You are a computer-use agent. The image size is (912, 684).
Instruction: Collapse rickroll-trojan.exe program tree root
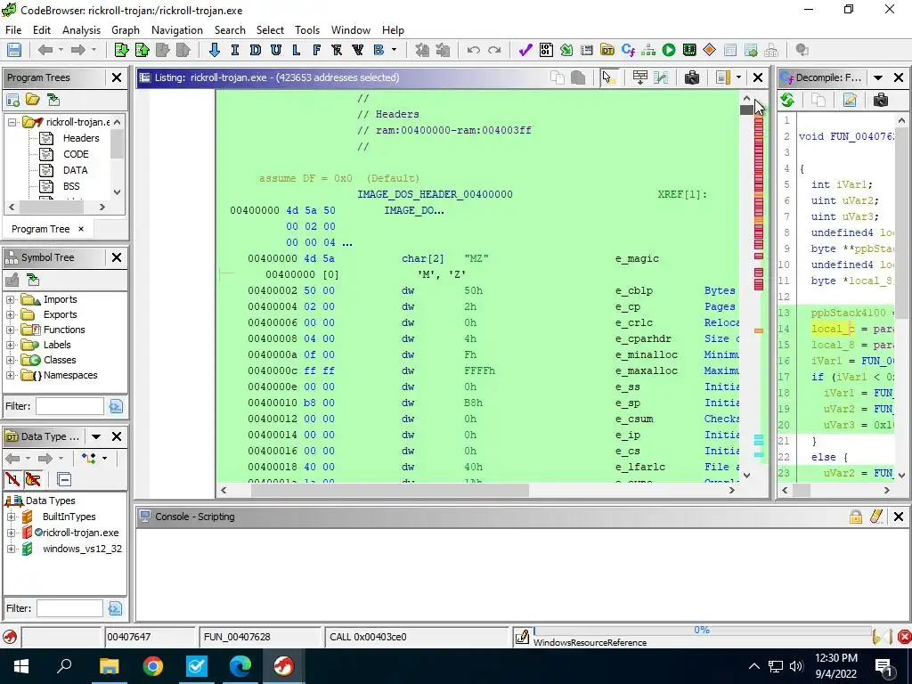(x=11, y=122)
